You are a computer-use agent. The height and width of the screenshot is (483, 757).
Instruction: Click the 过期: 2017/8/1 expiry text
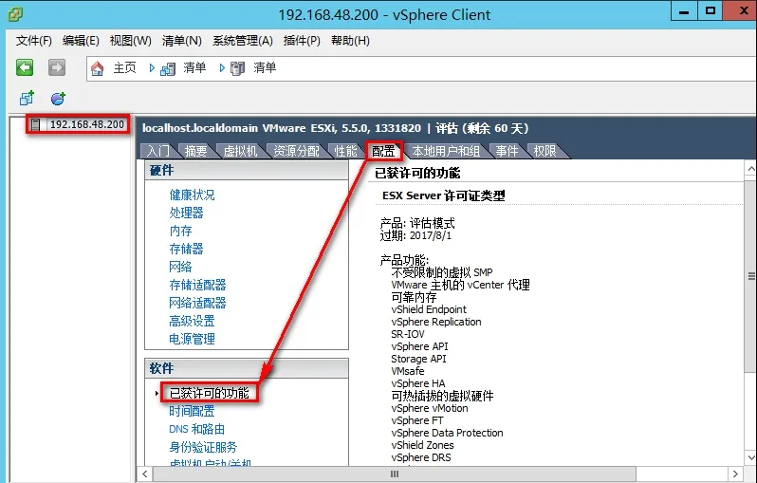tap(415, 235)
